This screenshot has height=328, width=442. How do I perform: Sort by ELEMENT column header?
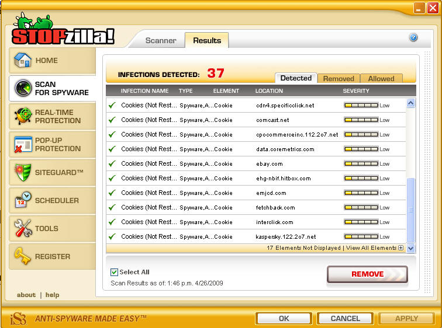226,91
